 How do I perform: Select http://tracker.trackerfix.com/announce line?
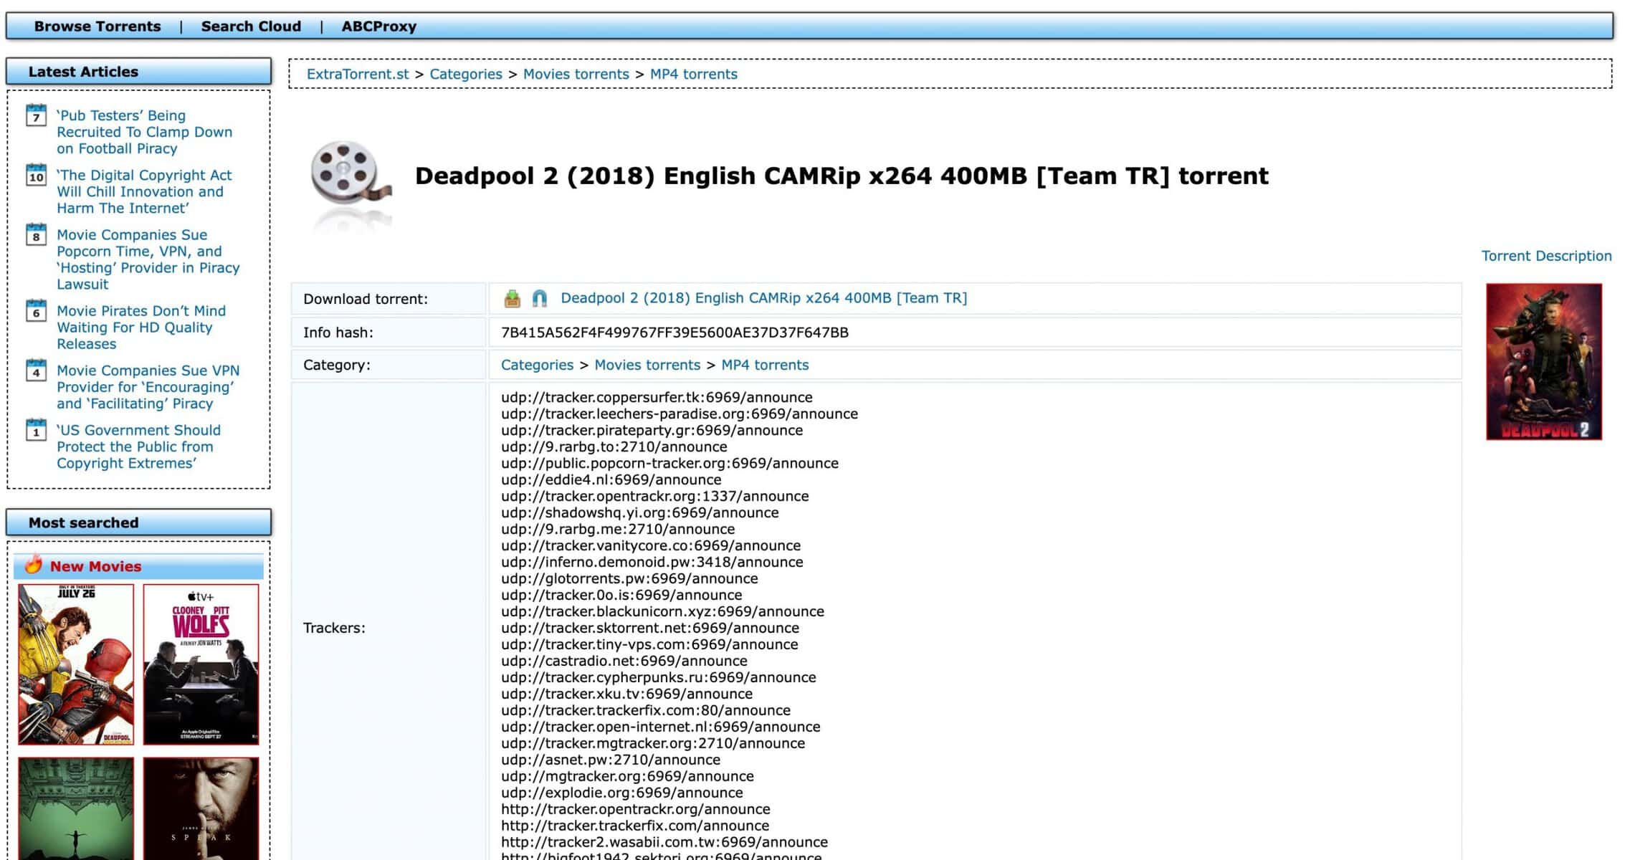pyautogui.click(x=635, y=826)
